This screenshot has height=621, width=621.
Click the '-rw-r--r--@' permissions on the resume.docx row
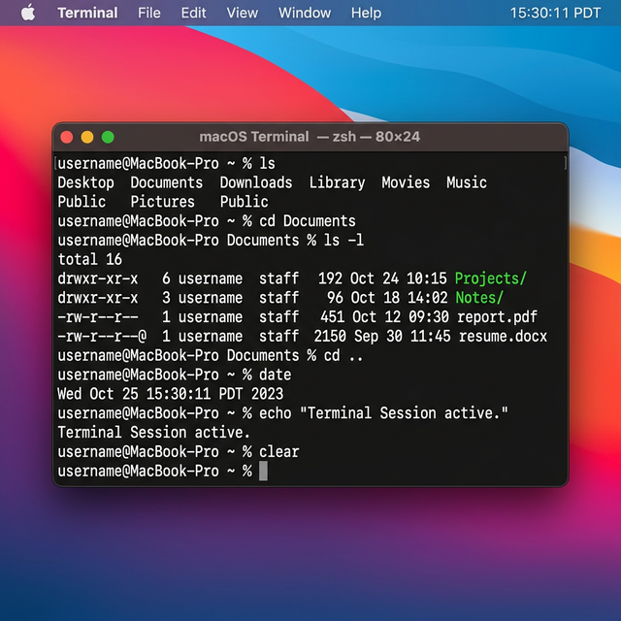(102, 337)
